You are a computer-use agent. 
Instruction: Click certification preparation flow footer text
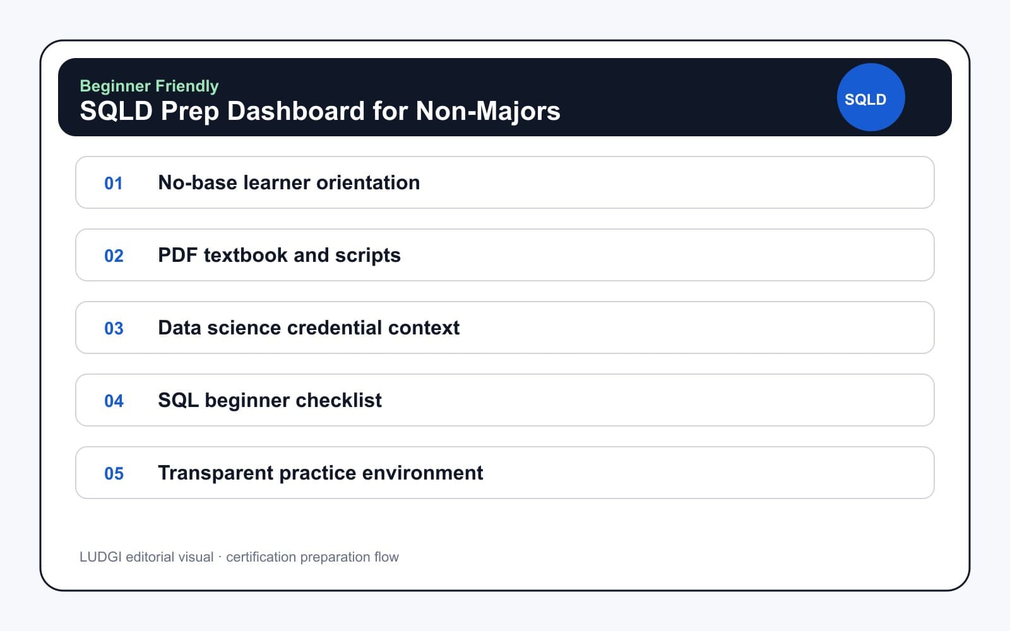[x=312, y=557]
